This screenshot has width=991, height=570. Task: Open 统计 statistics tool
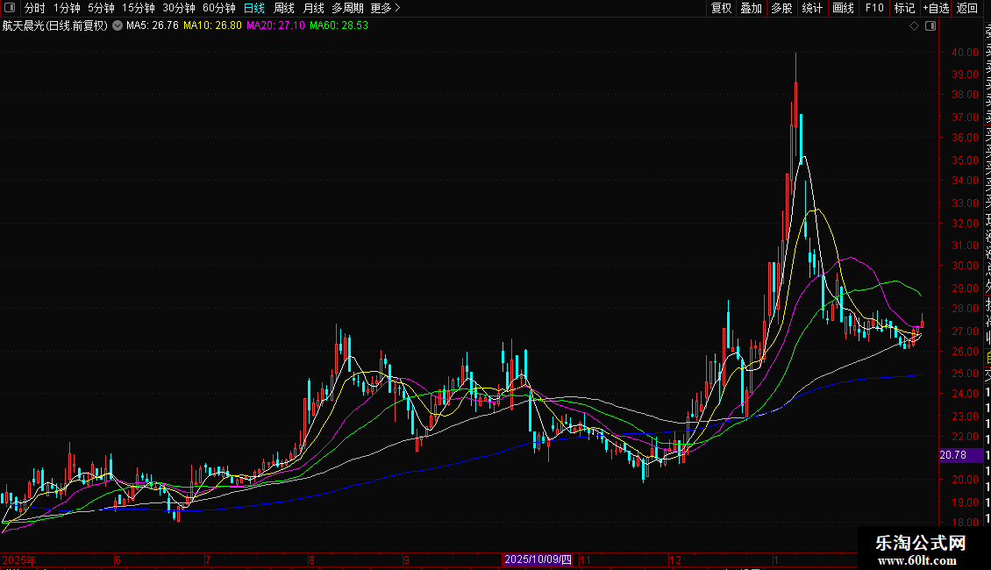click(x=812, y=8)
